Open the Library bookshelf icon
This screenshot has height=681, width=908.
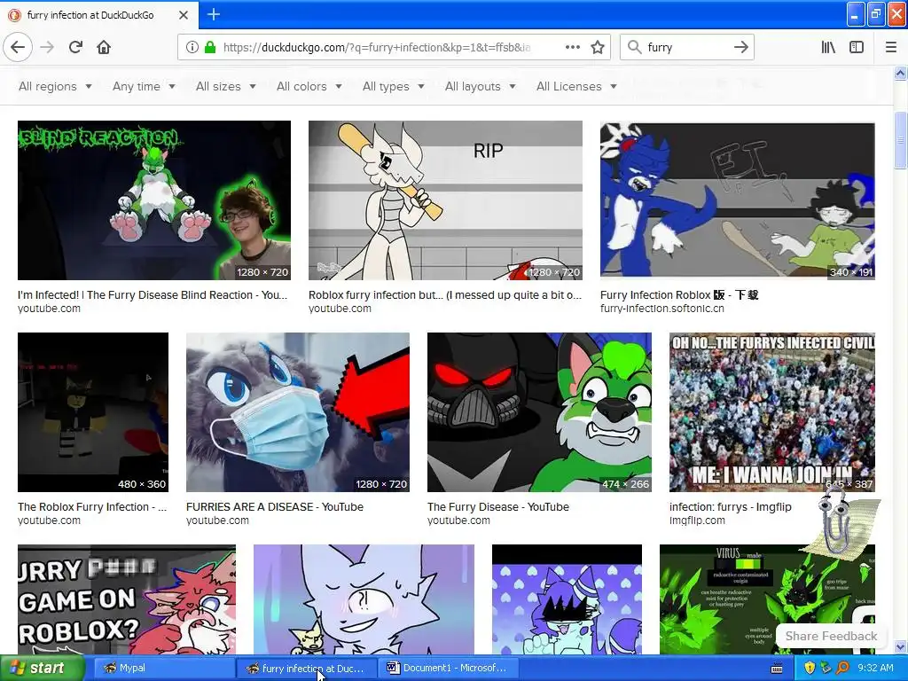tap(828, 48)
